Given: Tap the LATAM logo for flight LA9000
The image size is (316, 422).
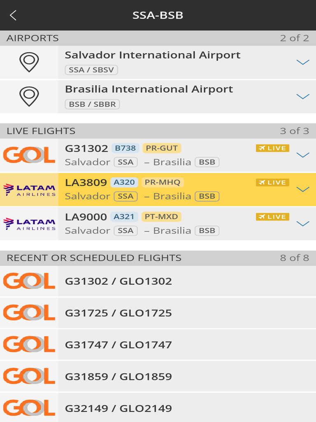Looking at the screenshot, I should [29, 224].
